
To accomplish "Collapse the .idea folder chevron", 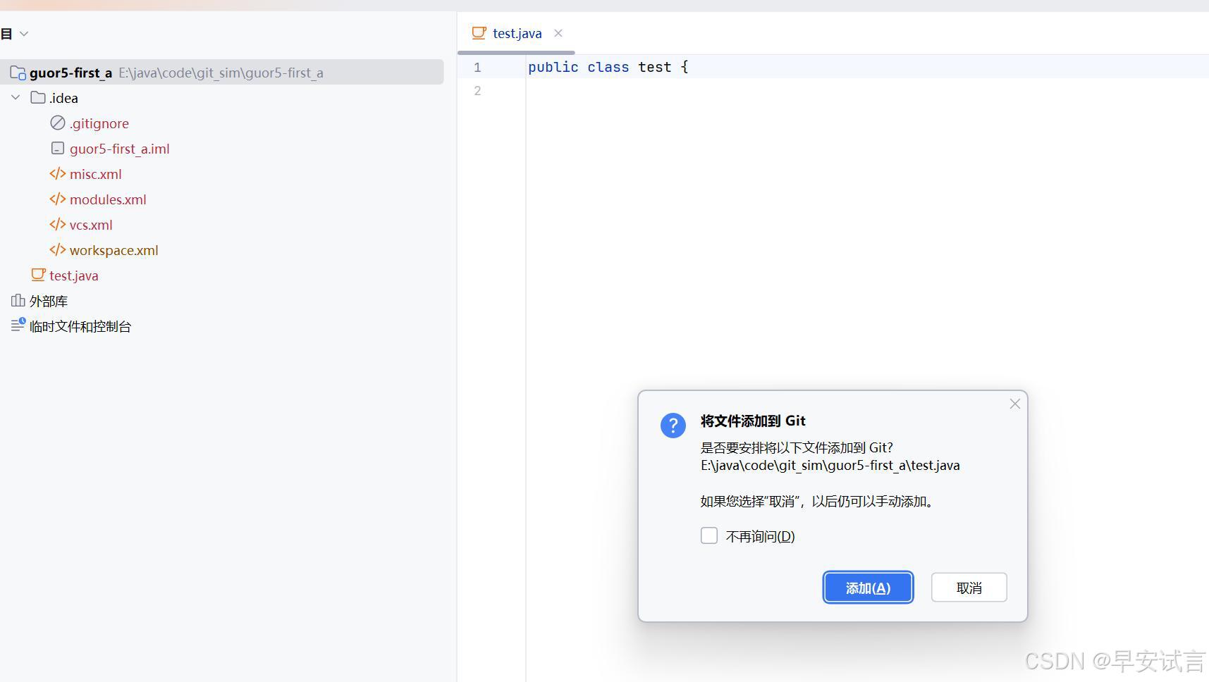I will [x=16, y=97].
